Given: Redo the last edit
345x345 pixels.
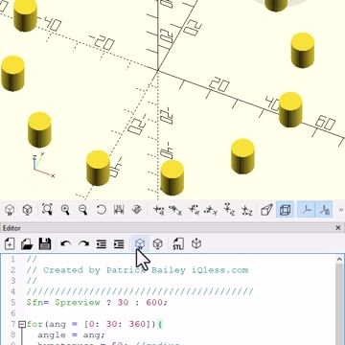Looking at the screenshot, I should point(83,244).
